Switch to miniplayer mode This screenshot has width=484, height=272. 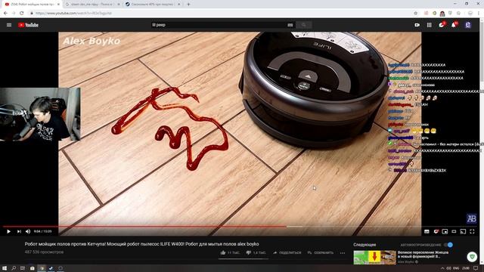(x=445, y=231)
